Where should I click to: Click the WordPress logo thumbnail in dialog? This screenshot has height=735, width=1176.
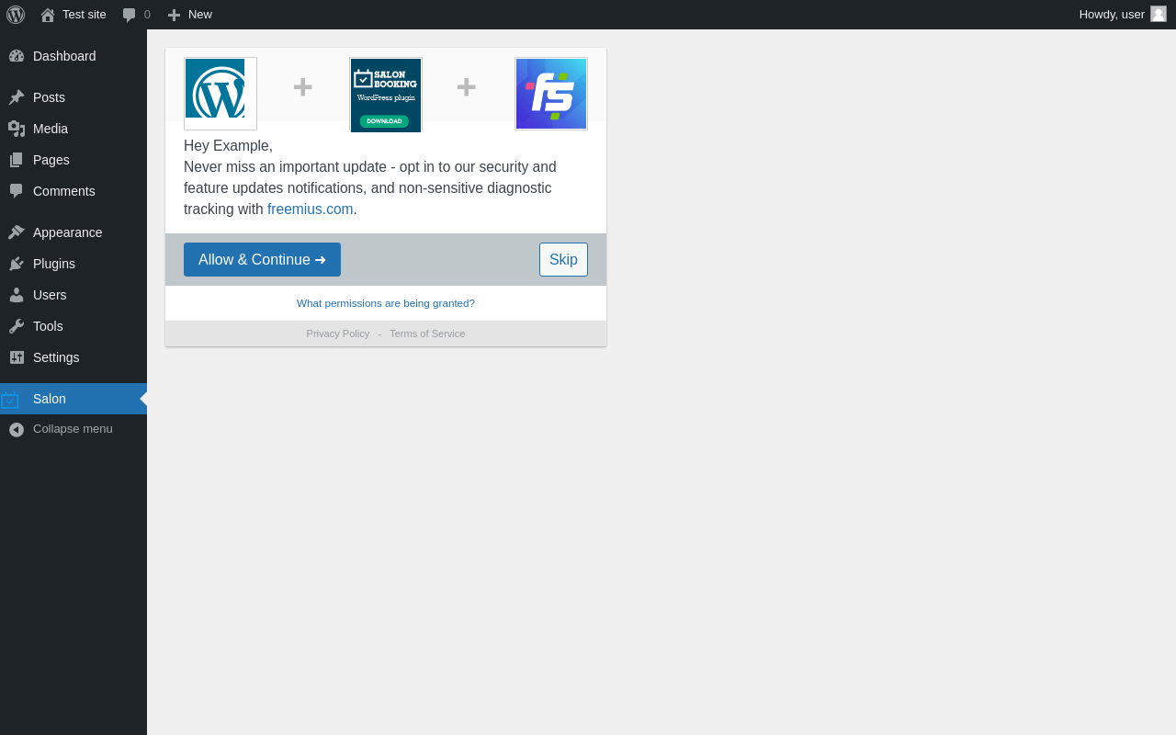coord(220,94)
